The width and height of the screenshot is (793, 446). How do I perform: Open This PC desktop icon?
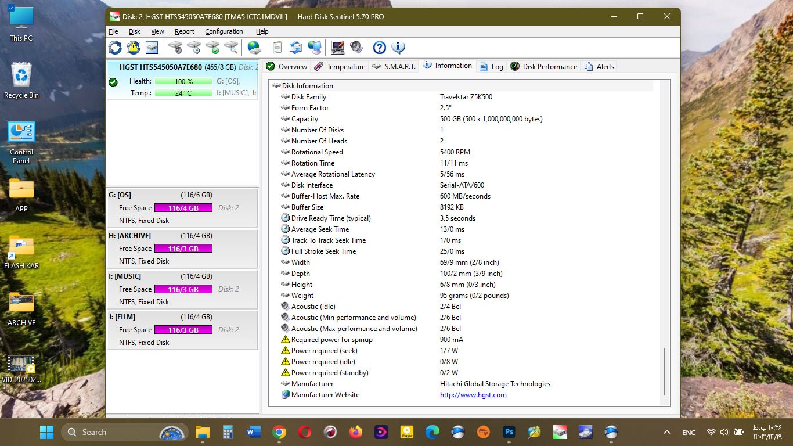pyautogui.click(x=21, y=24)
